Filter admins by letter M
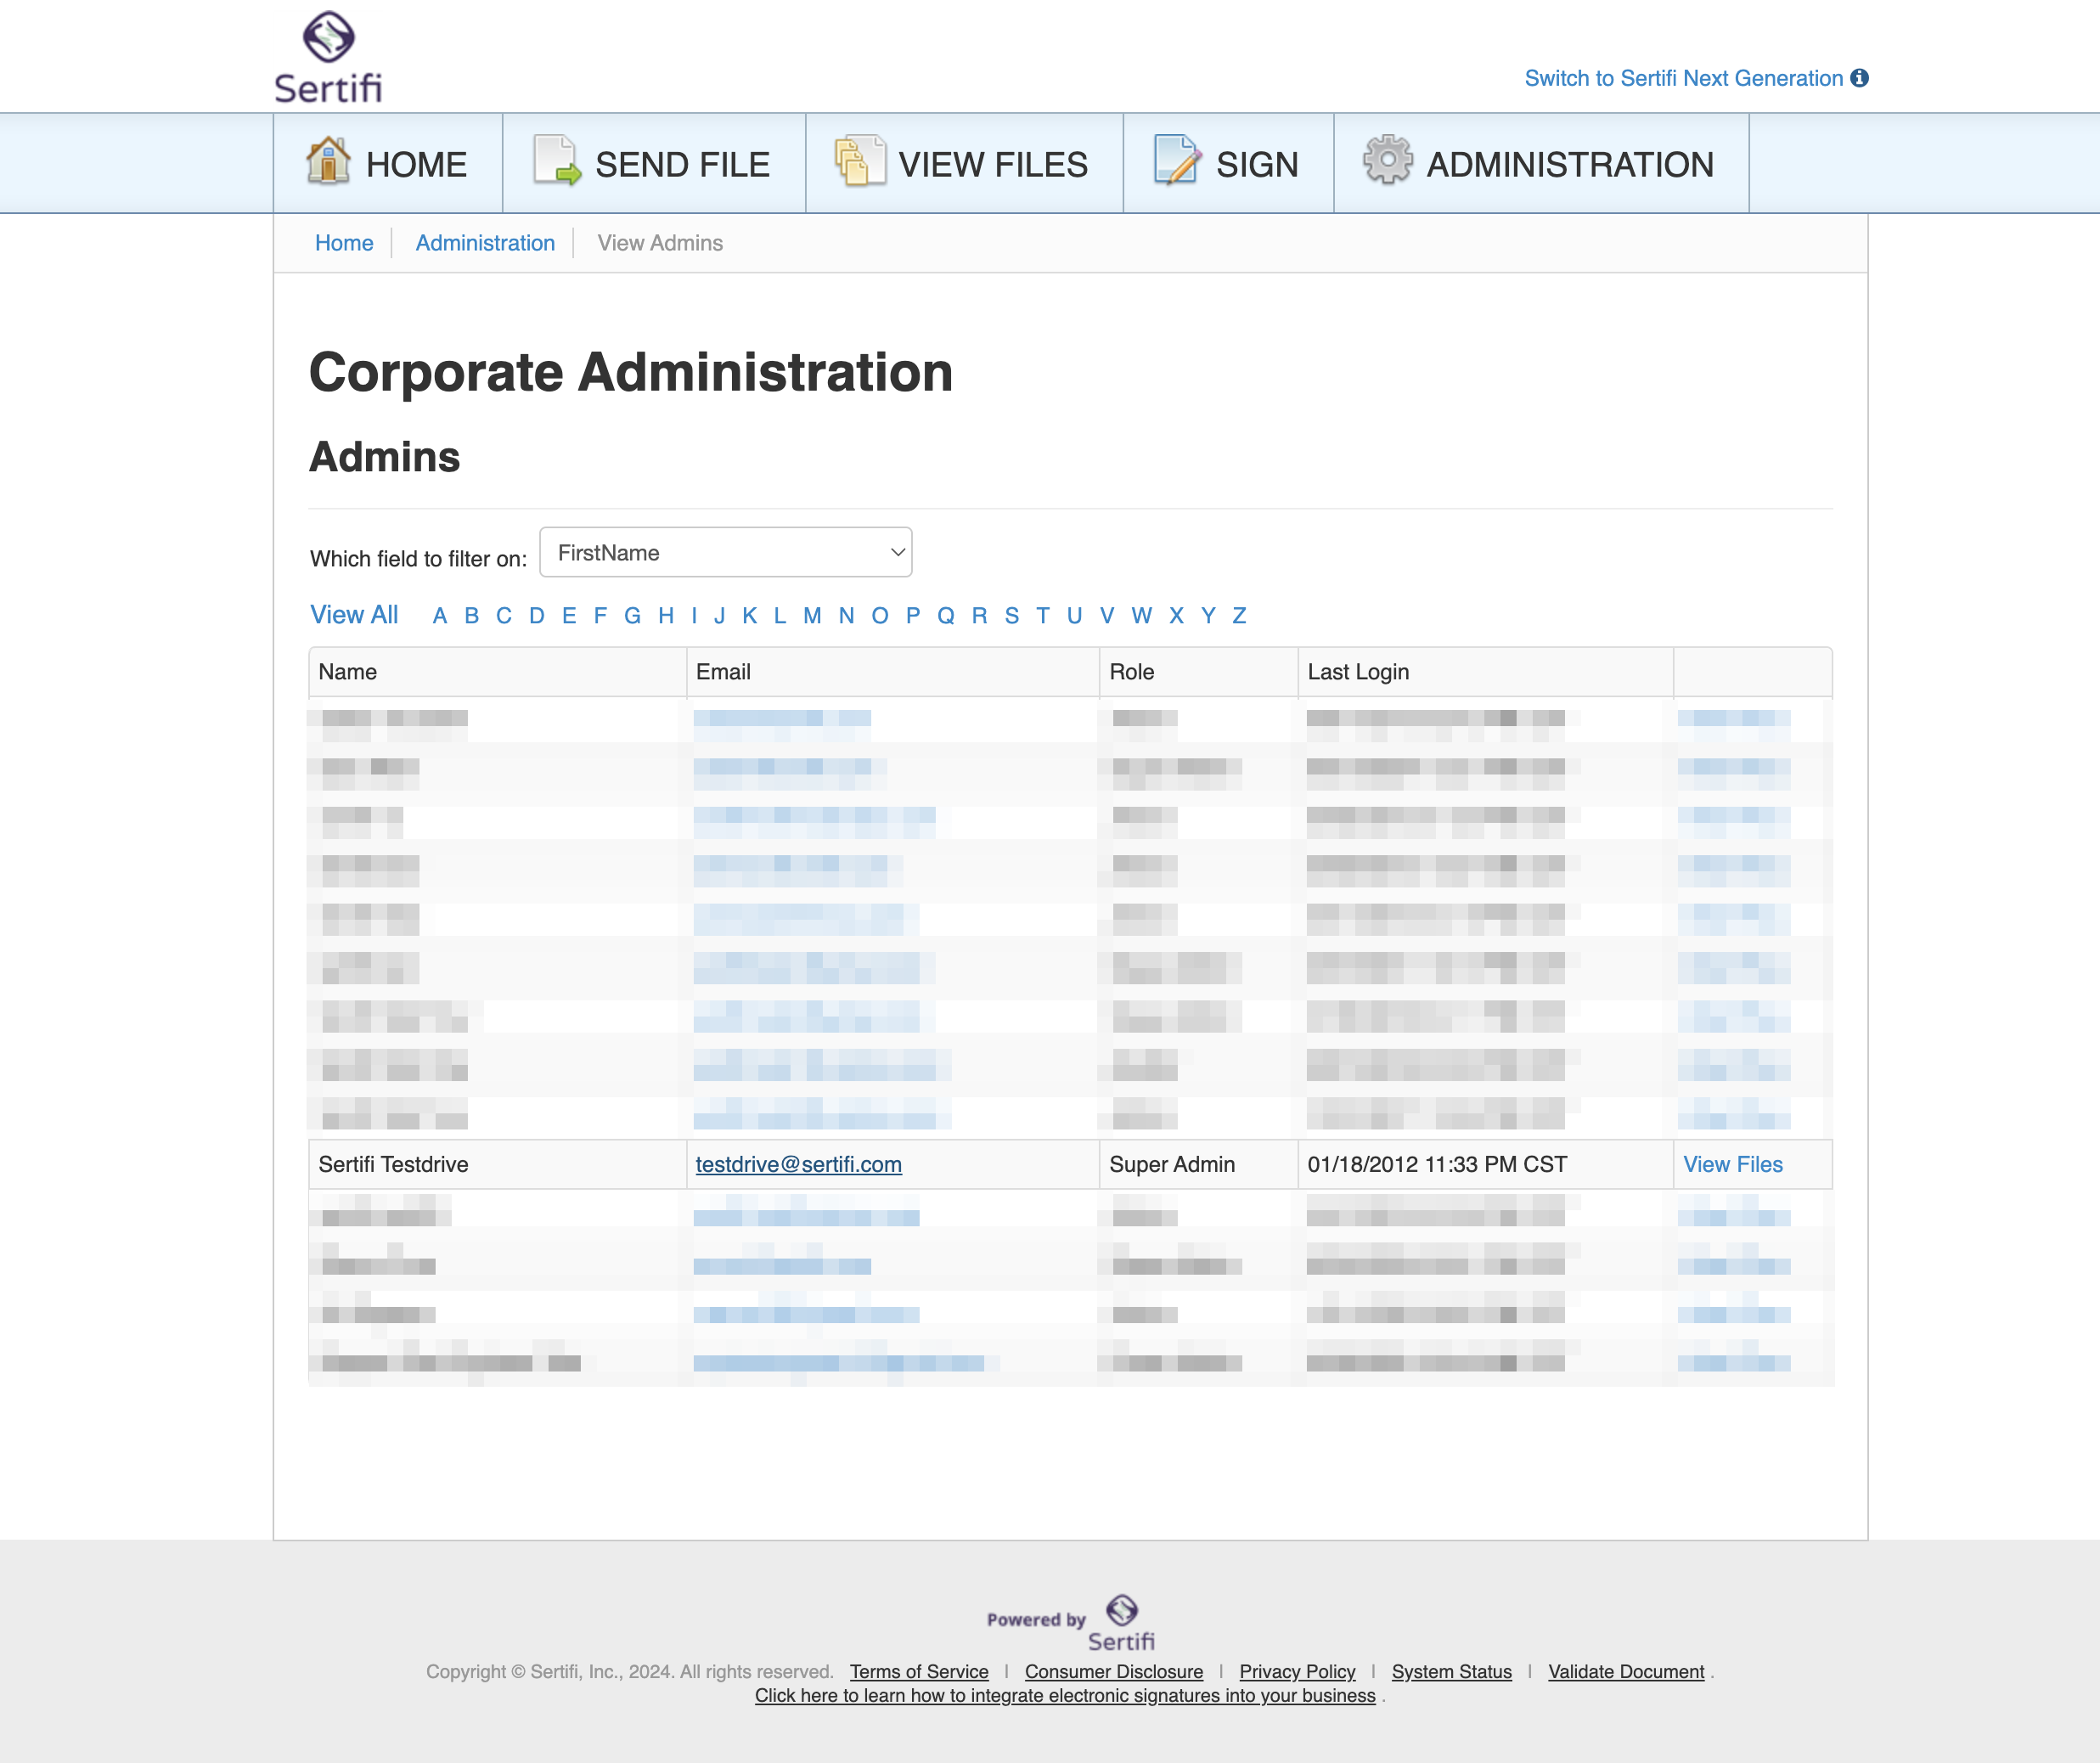The width and height of the screenshot is (2100, 1763). (x=812, y=616)
